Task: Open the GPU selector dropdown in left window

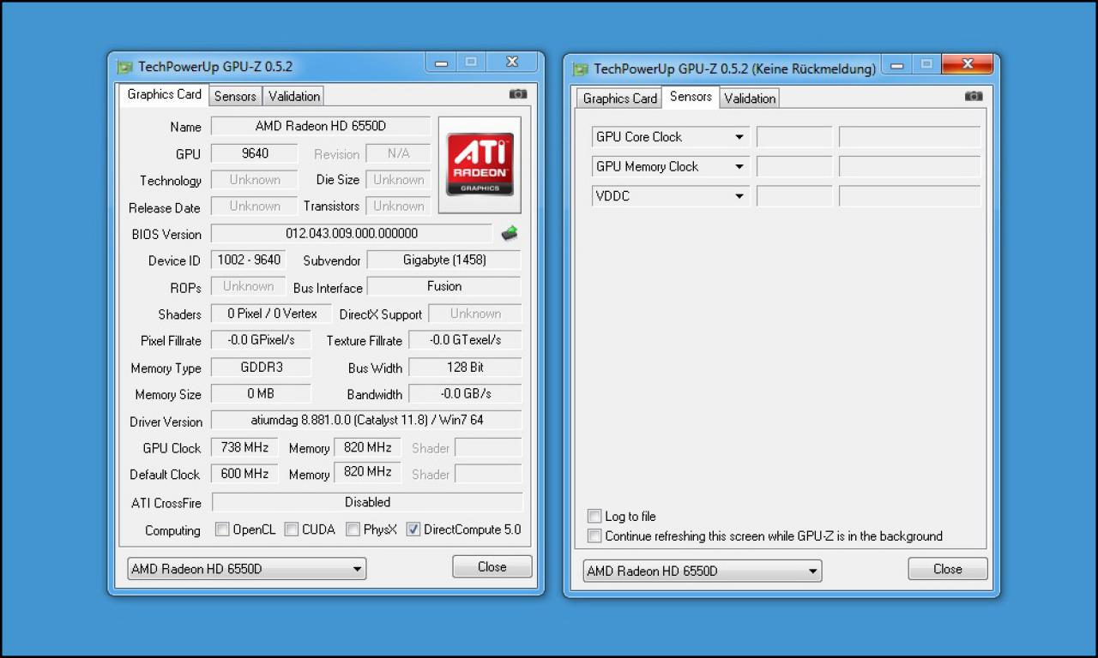Action: pyautogui.click(x=247, y=569)
